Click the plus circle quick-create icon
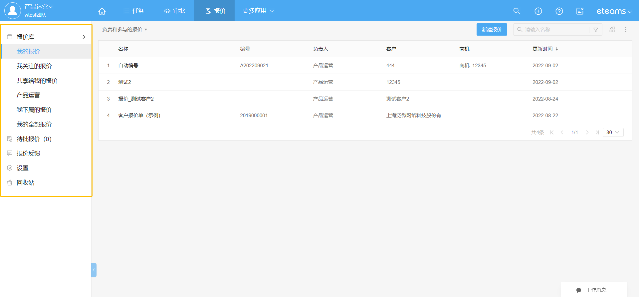The width and height of the screenshot is (639, 297). (x=538, y=11)
